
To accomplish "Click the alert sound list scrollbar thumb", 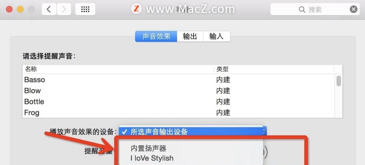I will point(339,81).
